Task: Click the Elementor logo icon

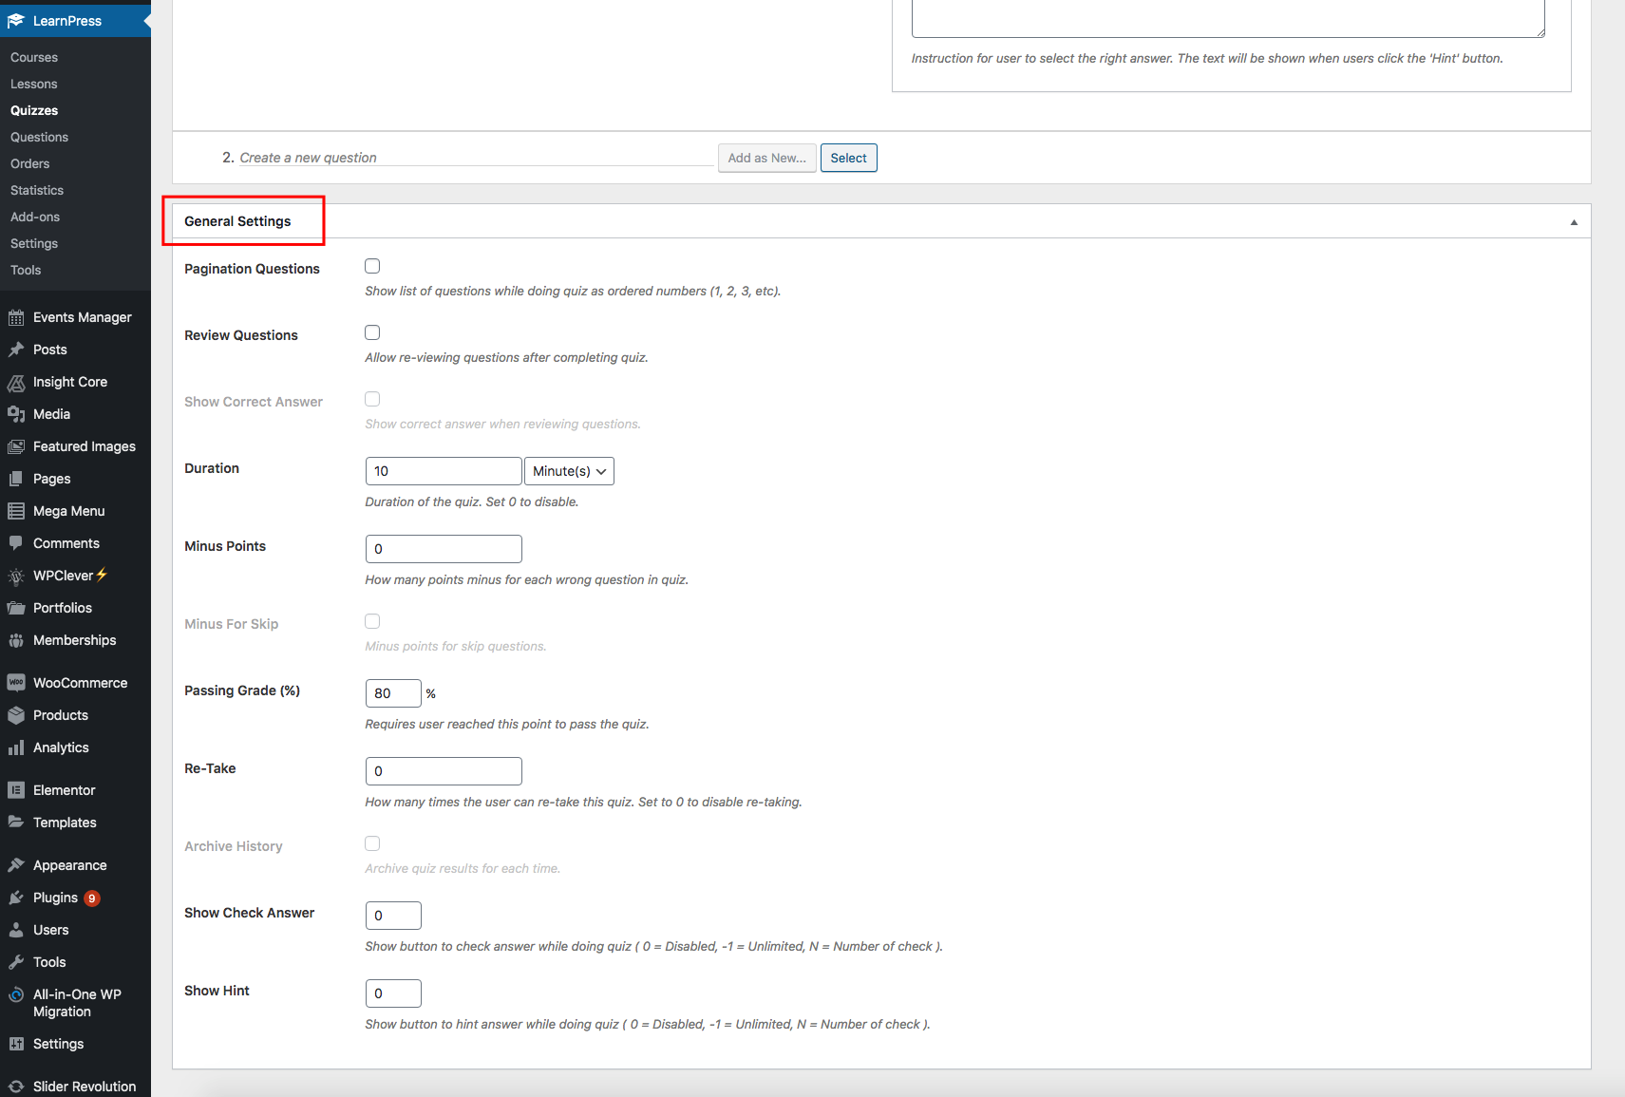Action: click(x=16, y=790)
